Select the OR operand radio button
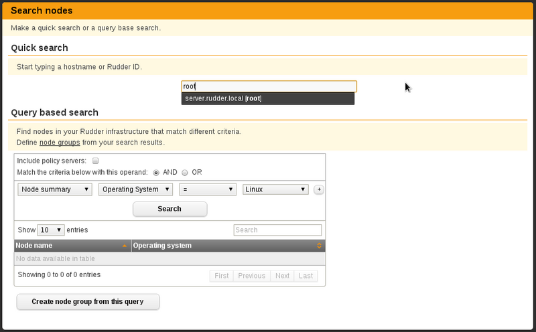 (185, 173)
